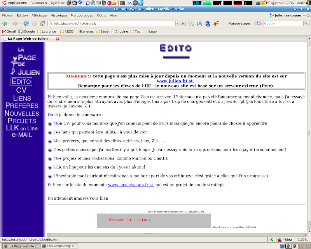The image size is (311, 249).
Task: Click the blue seahorse toolbar icon
Action: click(x=208, y=23)
